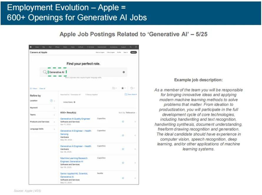The height and width of the screenshot is (195, 262).
Task: Open the shopping bag icon in the nav
Action: 136,47
